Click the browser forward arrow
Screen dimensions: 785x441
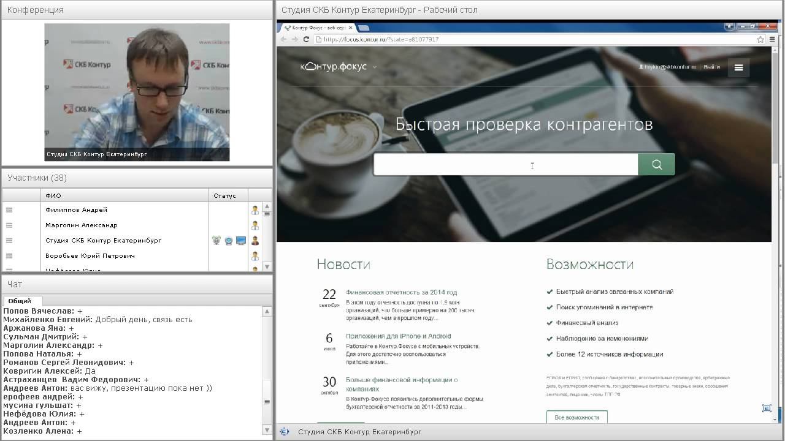click(295, 39)
